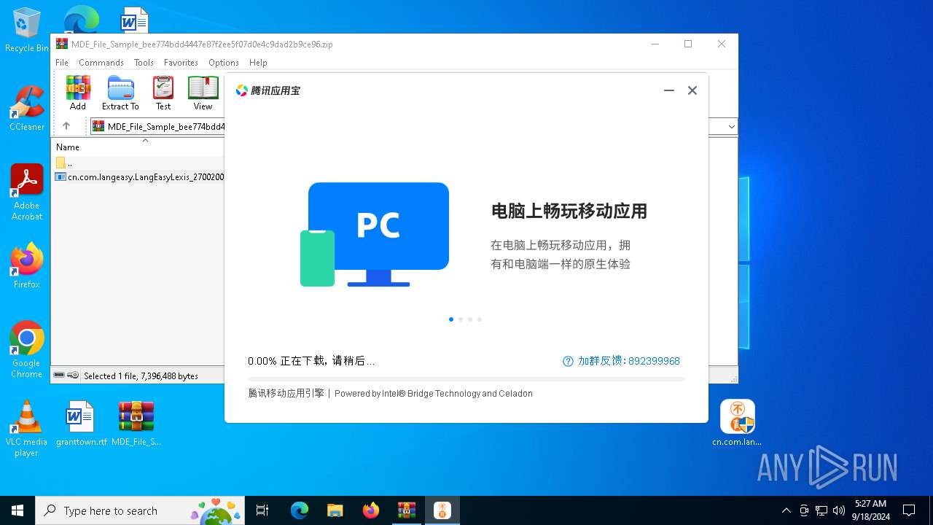Select the cn.com.lan... desktop icon
933x525 pixels.
[737, 424]
